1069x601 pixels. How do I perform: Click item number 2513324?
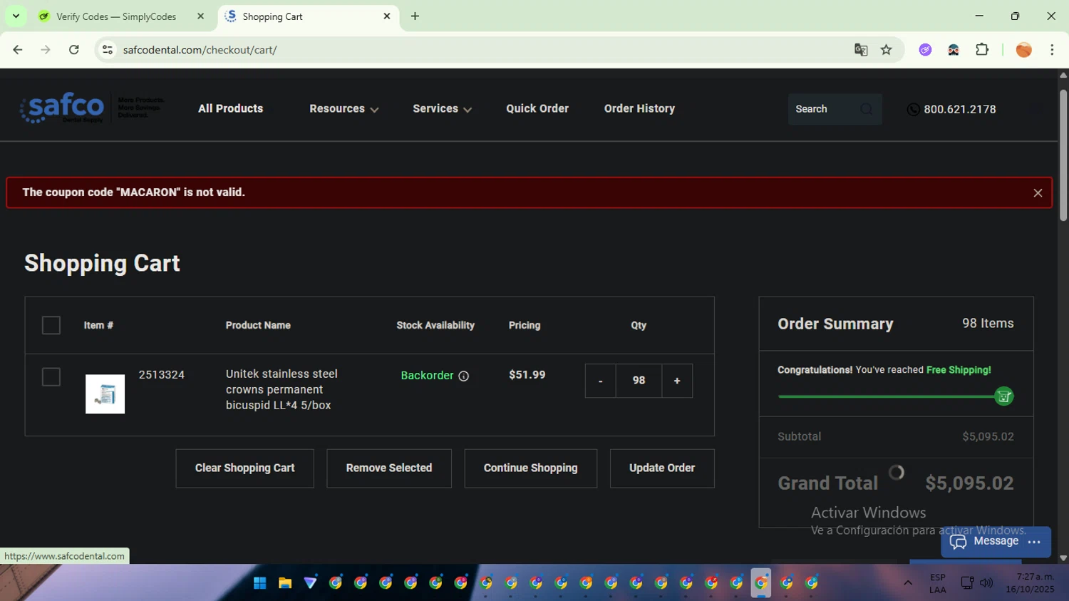[x=162, y=375]
